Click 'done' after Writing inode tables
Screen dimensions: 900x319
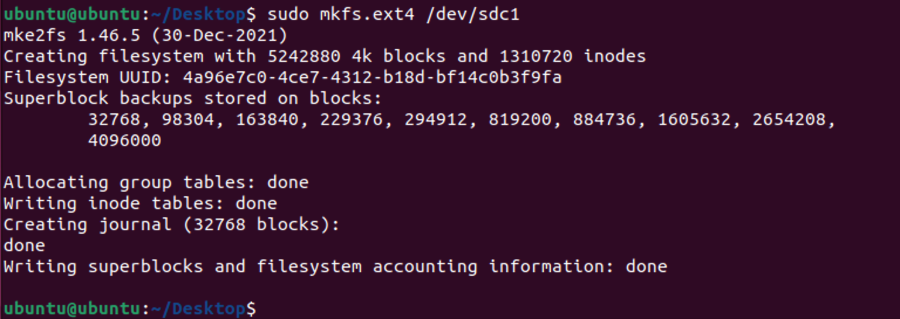pos(256,204)
